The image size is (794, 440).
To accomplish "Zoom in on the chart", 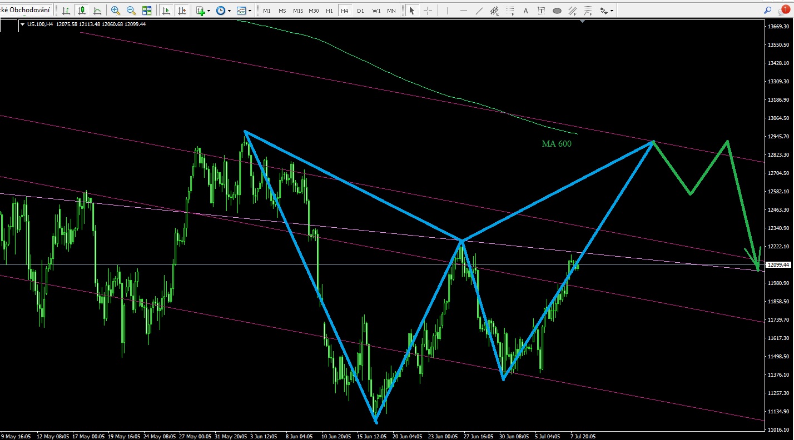I will tap(116, 11).
